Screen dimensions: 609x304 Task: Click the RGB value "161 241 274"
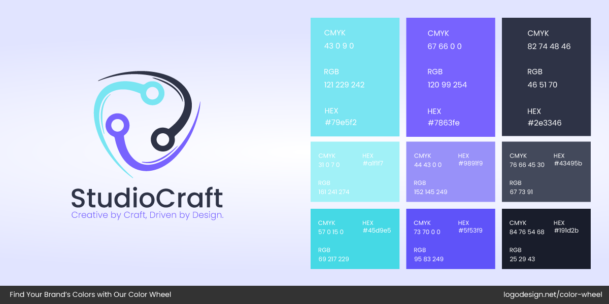click(x=333, y=192)
